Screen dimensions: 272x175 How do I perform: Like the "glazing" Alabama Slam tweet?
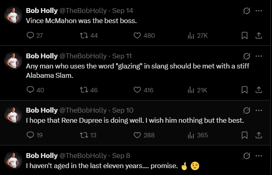pyautogui.click(x=137, y=90)
